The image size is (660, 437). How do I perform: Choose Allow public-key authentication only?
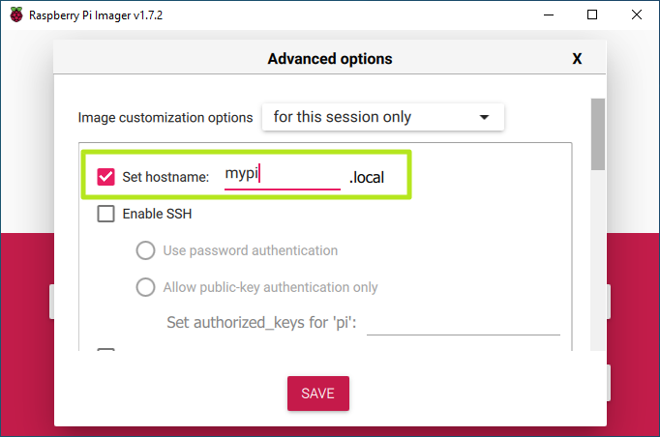[145, 287]
